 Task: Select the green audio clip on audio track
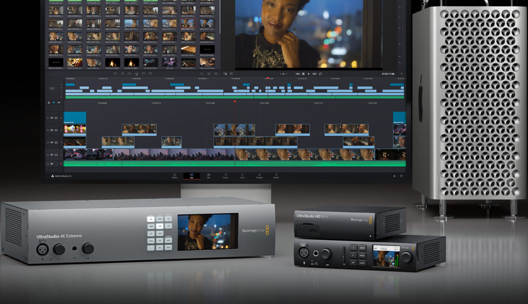coord(235,164)
